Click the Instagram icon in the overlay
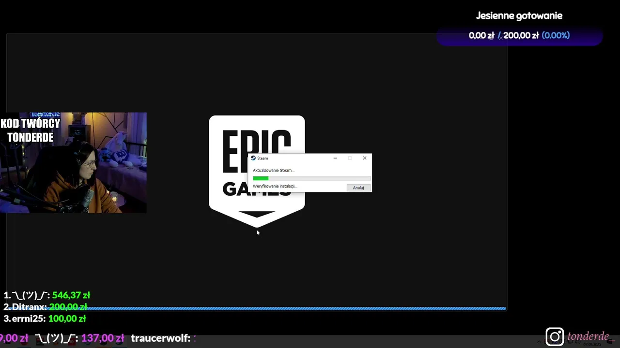This screenshot has width=620, height=348. coord(555,337)
